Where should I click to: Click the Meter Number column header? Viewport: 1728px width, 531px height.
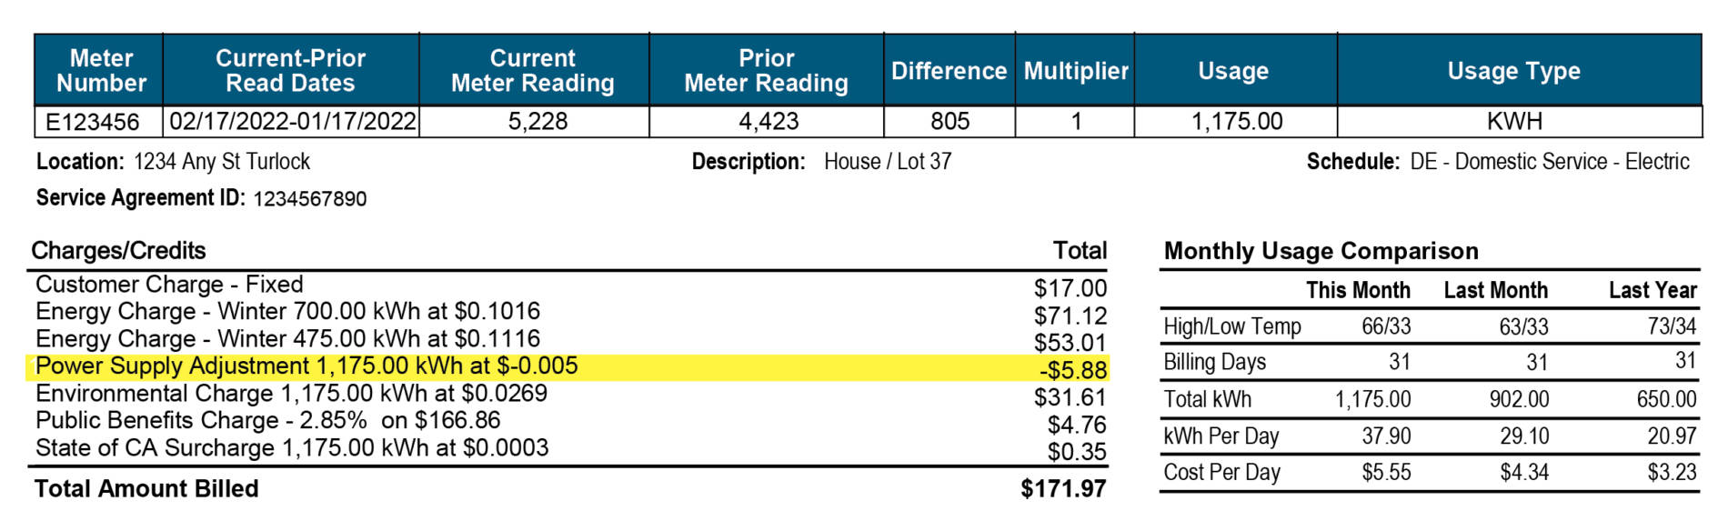point(100,71)
